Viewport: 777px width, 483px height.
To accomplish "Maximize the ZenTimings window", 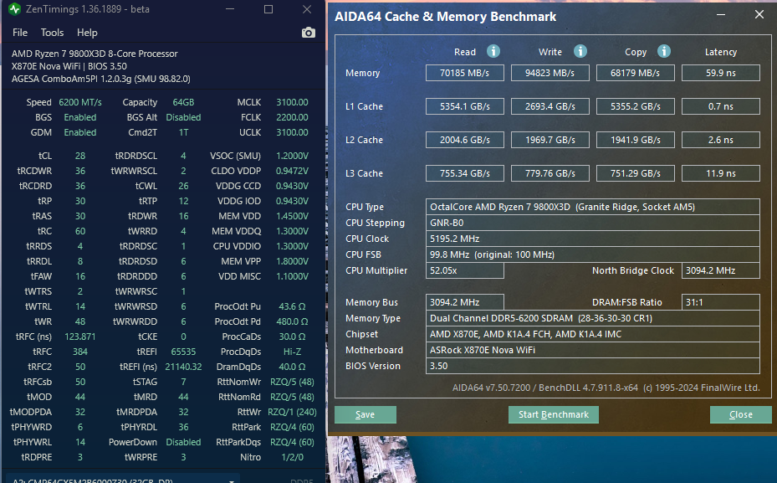I will coord(268,10).
